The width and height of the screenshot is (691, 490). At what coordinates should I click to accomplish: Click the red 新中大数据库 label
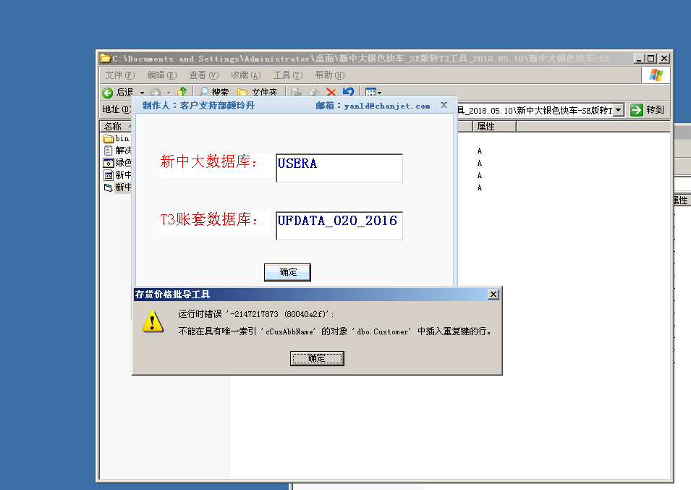point(209,161)
